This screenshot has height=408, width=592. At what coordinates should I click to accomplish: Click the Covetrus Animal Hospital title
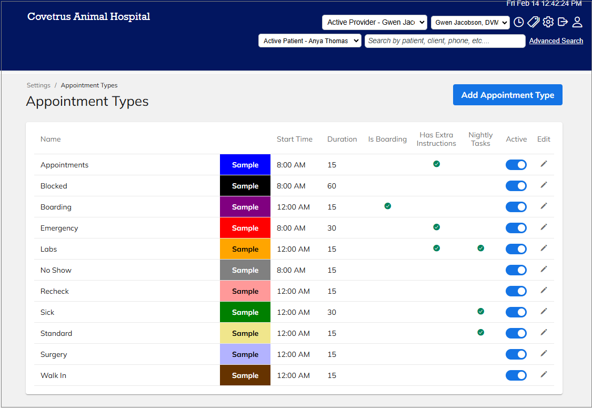click(89, 17)
